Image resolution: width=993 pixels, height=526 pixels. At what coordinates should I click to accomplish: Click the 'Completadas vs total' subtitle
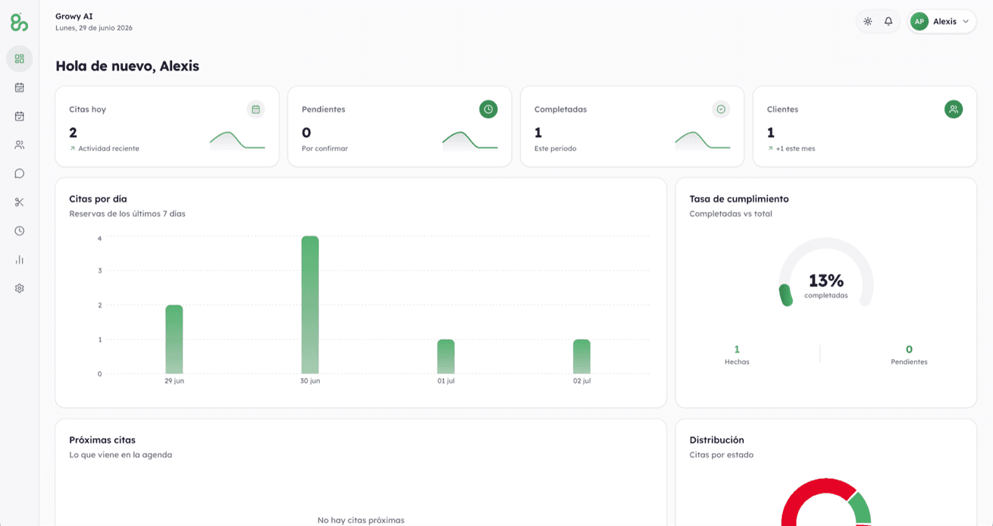click(x=731, y=214)
